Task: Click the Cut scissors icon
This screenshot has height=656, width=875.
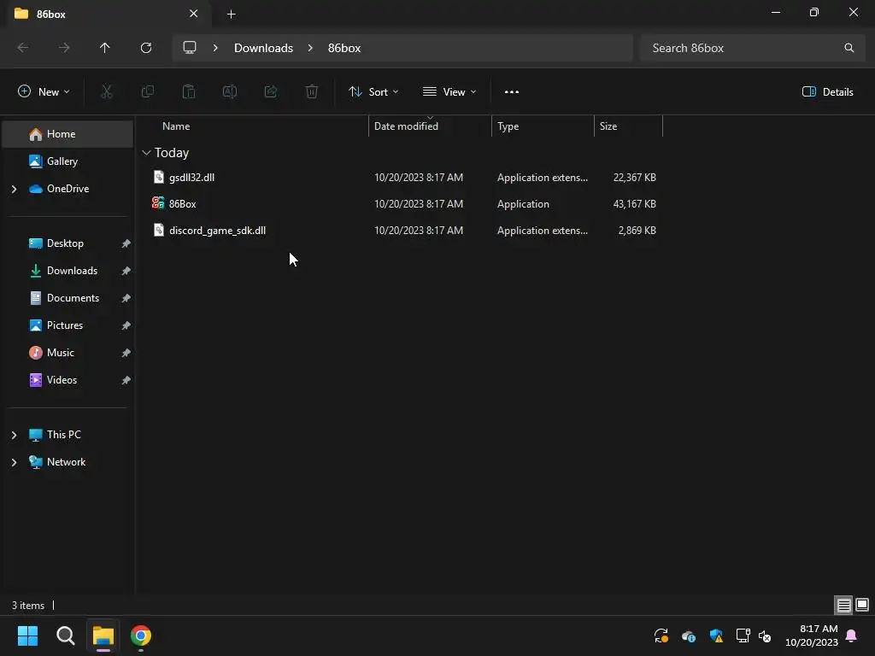Action: coord(106,91)
